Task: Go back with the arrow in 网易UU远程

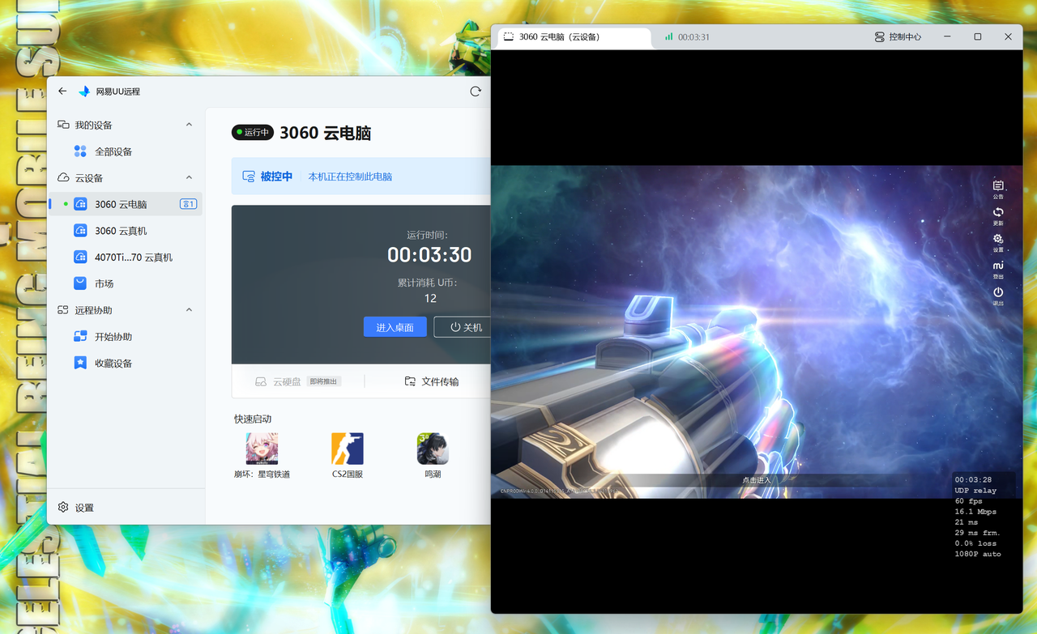Action: click(62, 91)
